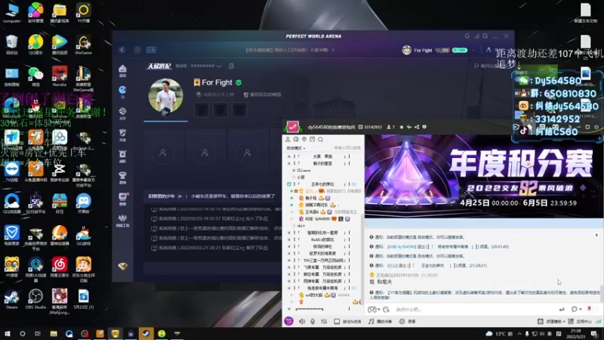Click the back arrow in Perfect World Arena
The image size is (604, 340).
pyautogui.click(x=122, y=50)
